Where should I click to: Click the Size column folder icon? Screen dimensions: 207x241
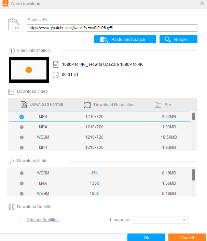click(158, 105)
